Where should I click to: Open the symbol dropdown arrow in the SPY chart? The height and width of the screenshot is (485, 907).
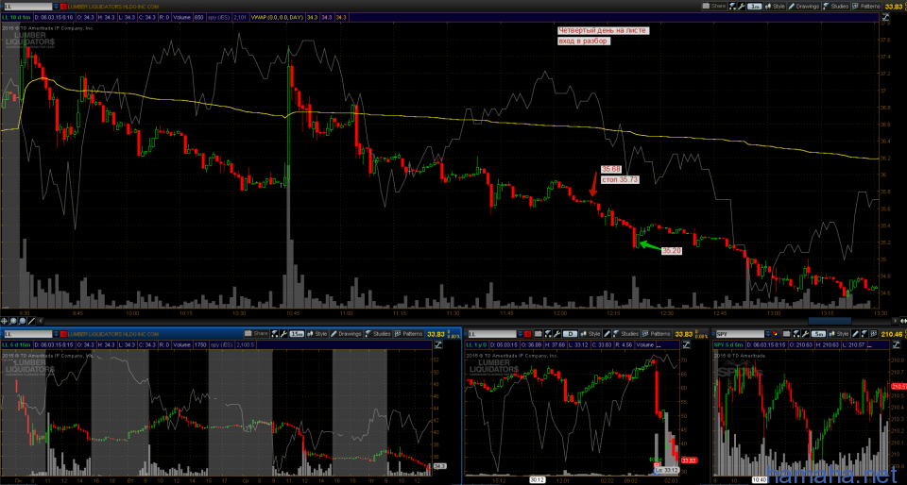coord(767,334)
